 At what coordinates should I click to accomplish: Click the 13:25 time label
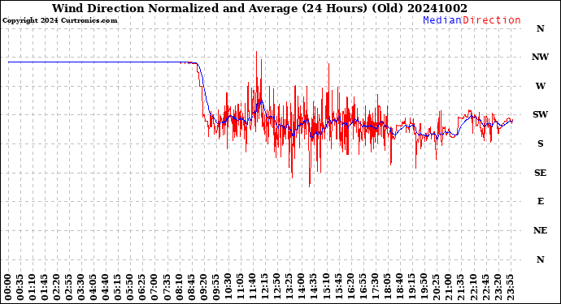(289, 287)
